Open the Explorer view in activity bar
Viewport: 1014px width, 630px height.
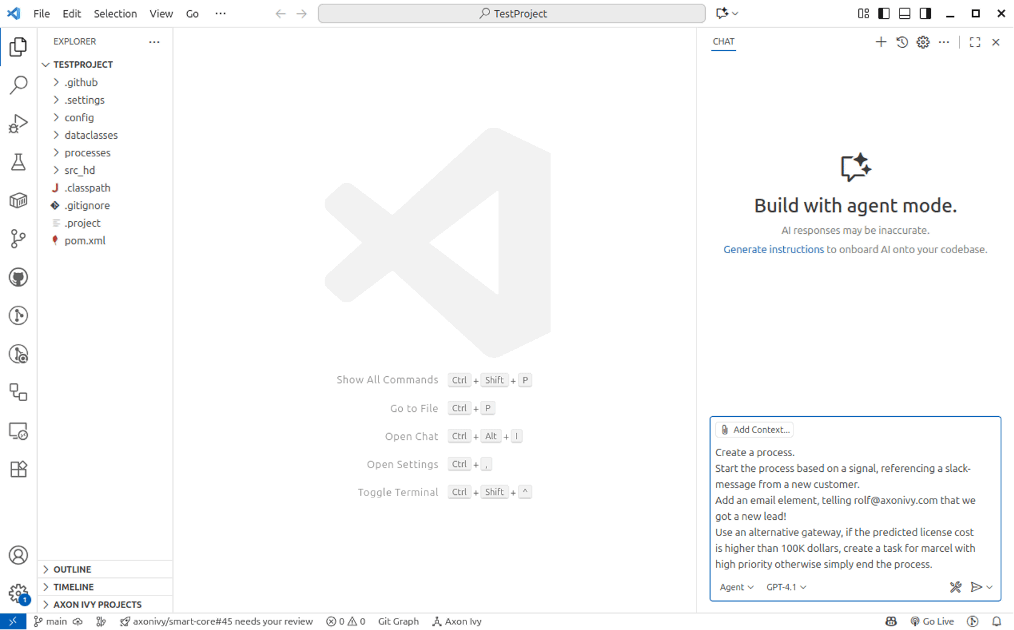pyautogui.click(x=18, y=47)
